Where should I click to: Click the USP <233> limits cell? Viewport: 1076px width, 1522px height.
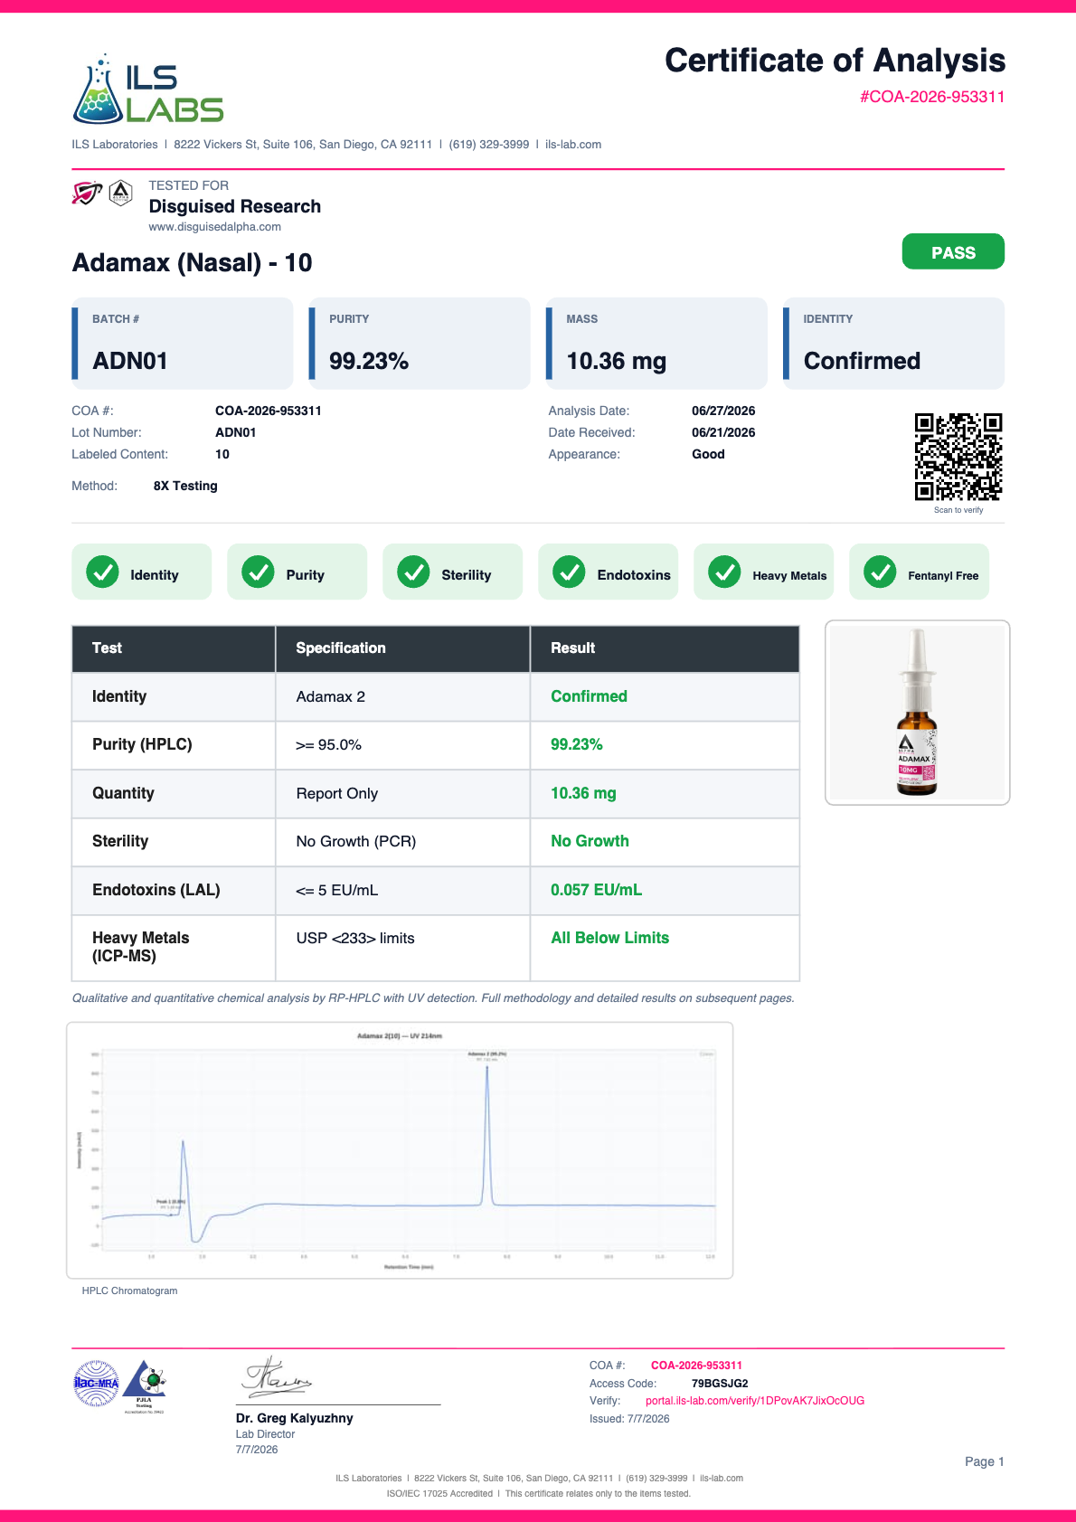pyautogui.click(x=402, y=948)
